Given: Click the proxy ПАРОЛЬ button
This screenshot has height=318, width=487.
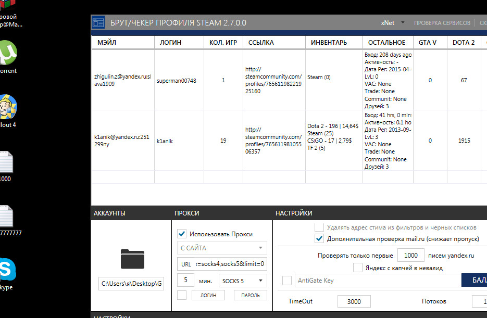Looking at the screenshot, I should pos(251,295).
